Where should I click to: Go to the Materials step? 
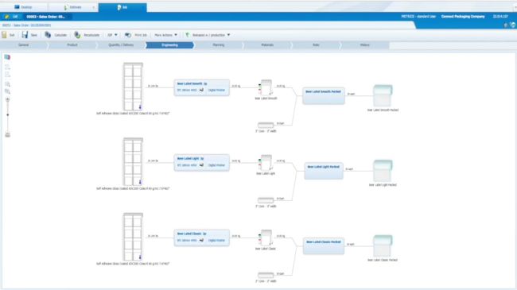pos(267,44)
